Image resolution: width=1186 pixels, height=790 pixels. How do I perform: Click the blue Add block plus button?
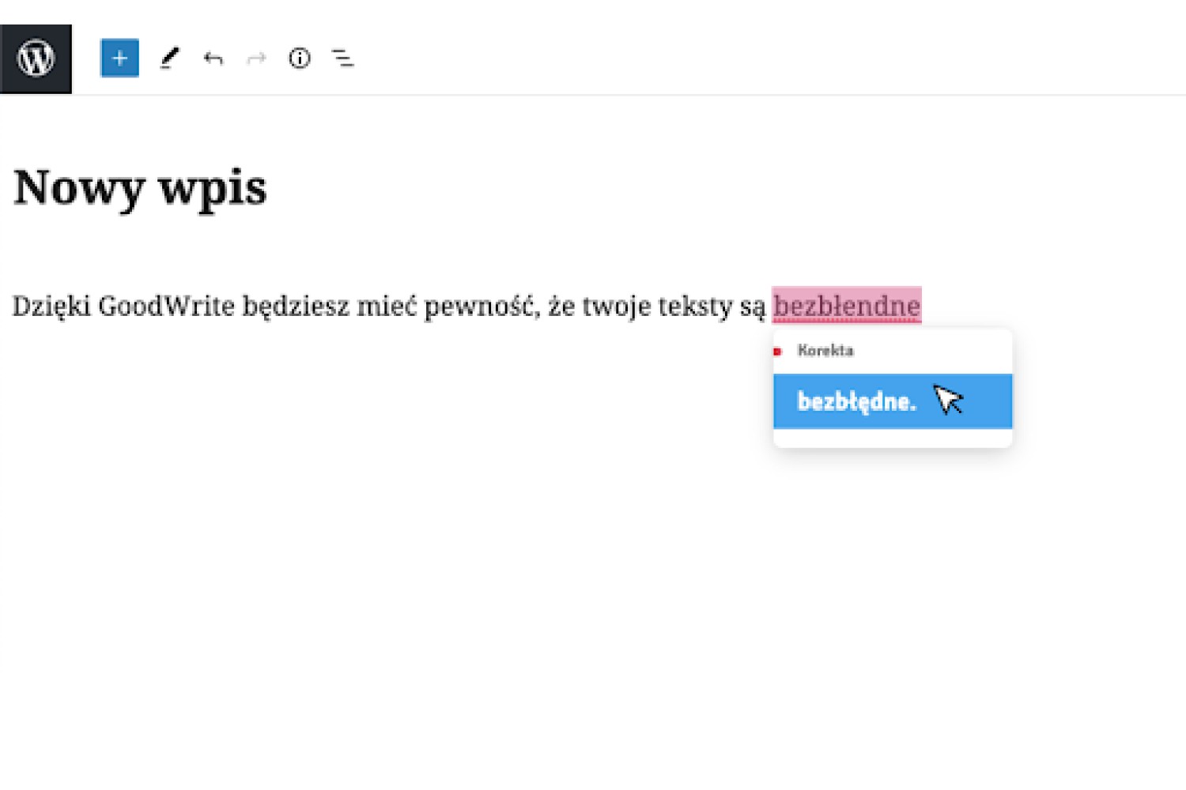[119, 58]
